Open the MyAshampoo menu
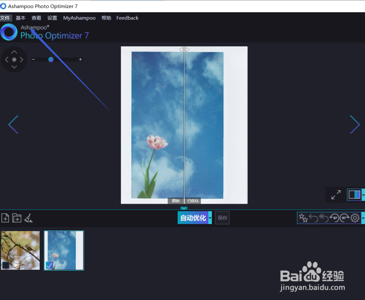 [x=79, y=18]
